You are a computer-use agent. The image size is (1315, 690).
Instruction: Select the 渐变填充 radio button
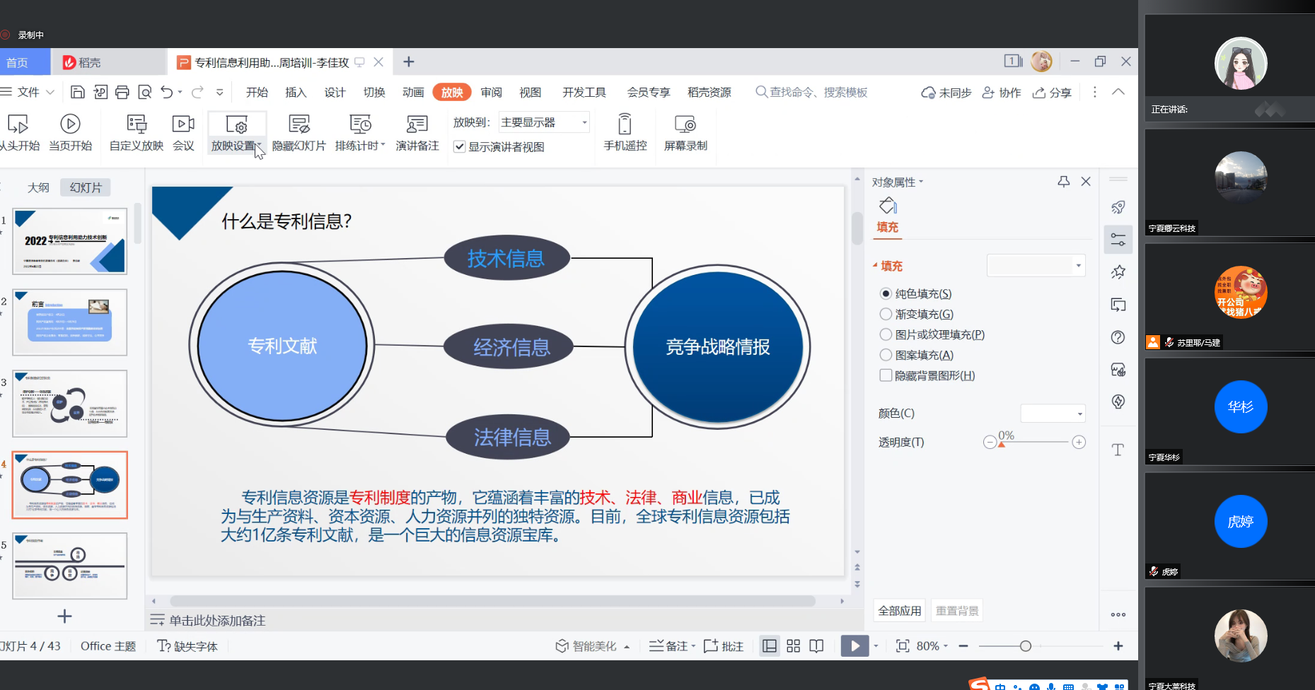(x=886, y=314)
